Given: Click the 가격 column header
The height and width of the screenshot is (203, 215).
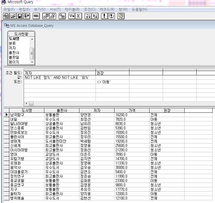Looking at the screenshot, I should click(132, 110).
